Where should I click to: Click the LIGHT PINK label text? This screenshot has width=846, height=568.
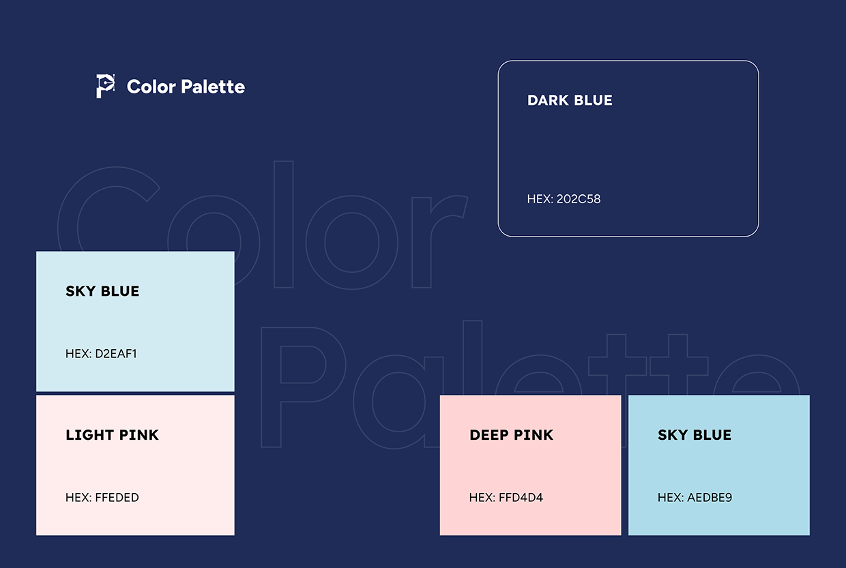coord(112,435)
